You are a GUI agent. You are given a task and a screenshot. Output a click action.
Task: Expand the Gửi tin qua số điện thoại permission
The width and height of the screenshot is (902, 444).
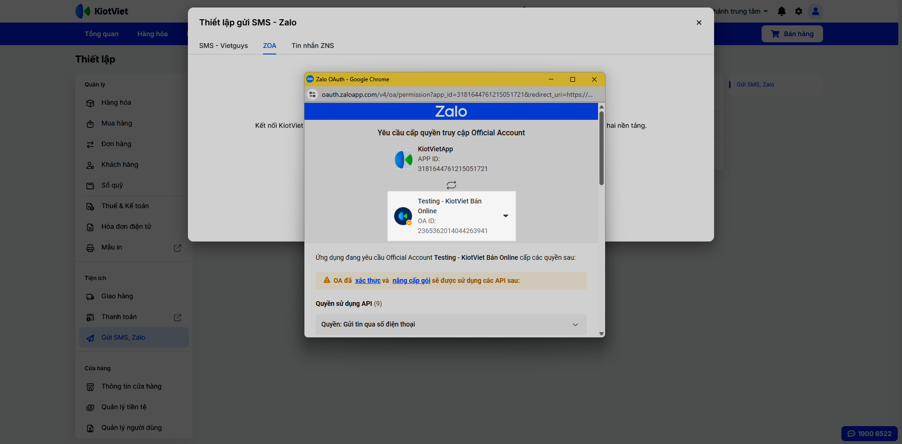click(x=451, y=324)
